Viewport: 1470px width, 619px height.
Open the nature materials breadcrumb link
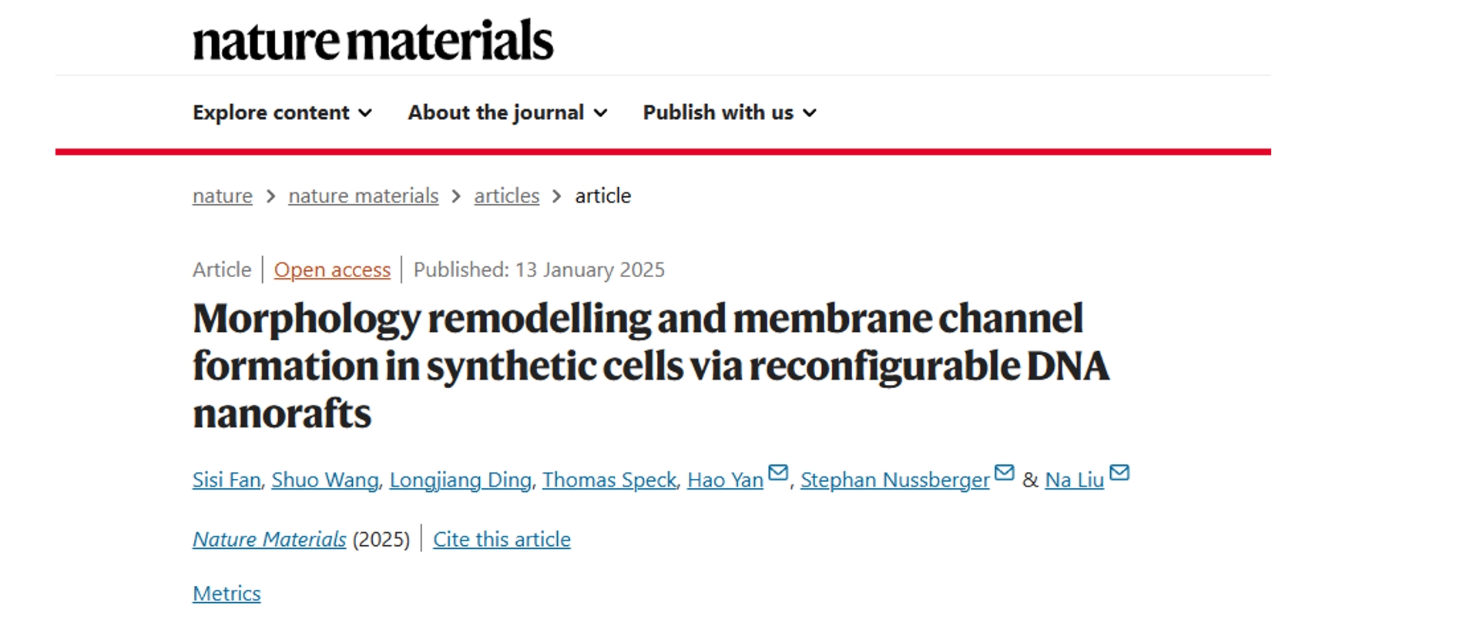[364, 196]
